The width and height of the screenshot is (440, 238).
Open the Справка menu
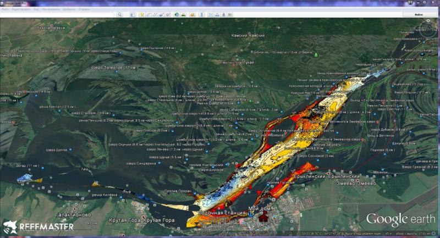84,10
